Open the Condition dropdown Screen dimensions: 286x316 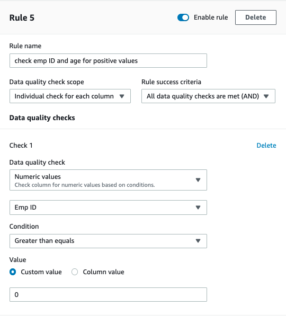[108, 241]
